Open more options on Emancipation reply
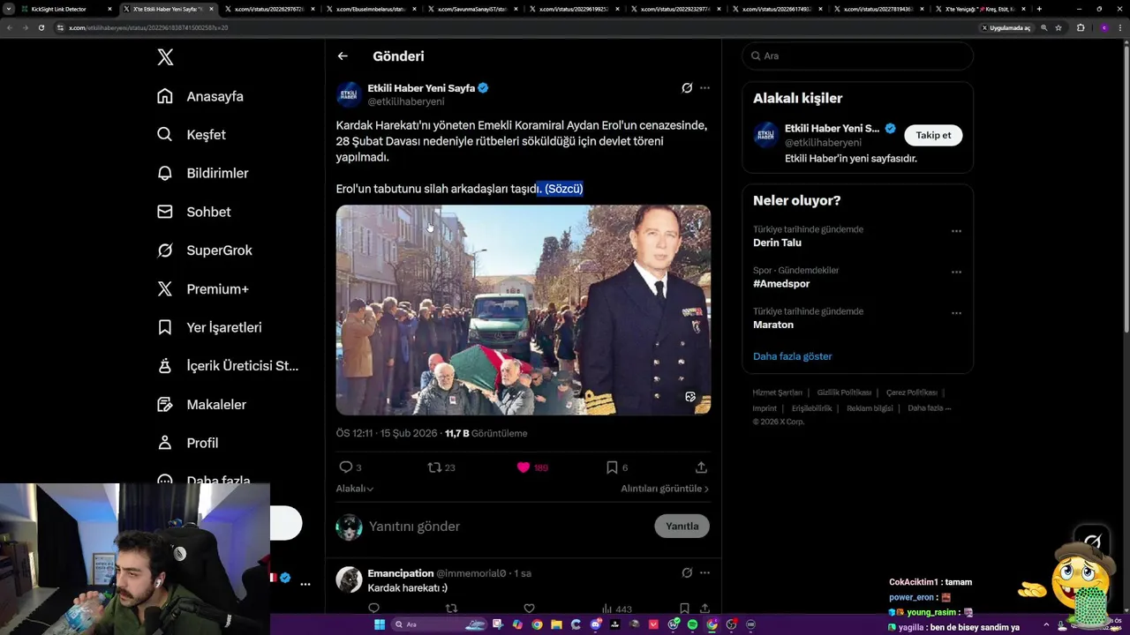This screenshot has height=635, width=1130. tap(704, 573)
